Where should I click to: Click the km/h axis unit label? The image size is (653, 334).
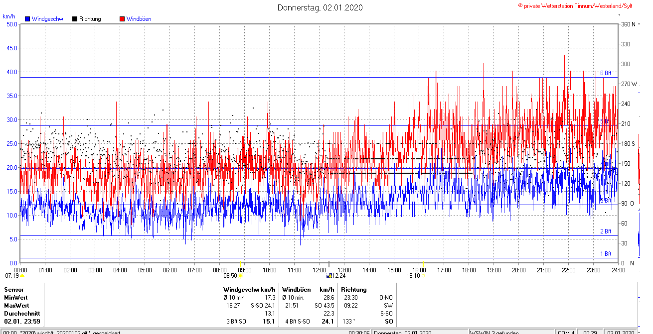(x=8, y=16)
